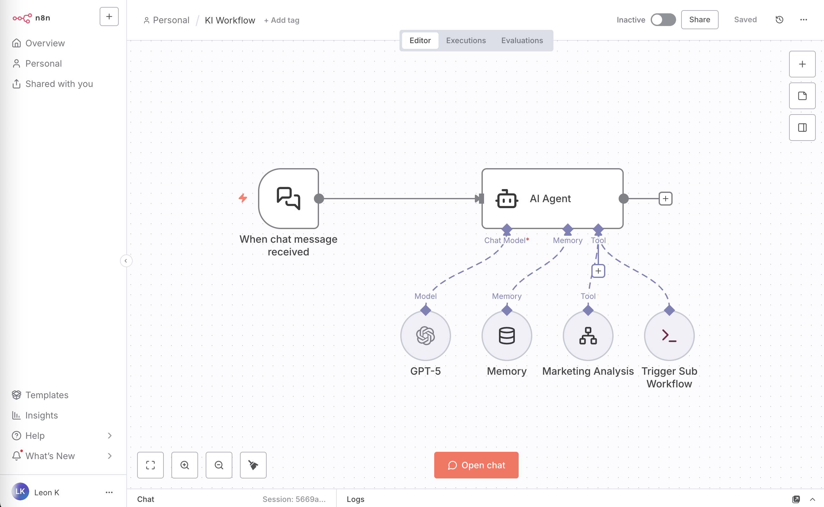This screenshot has height=507, width=824.
Task: Open the Trigger Sub Workflow node
Action: click(x=669, y=335)
